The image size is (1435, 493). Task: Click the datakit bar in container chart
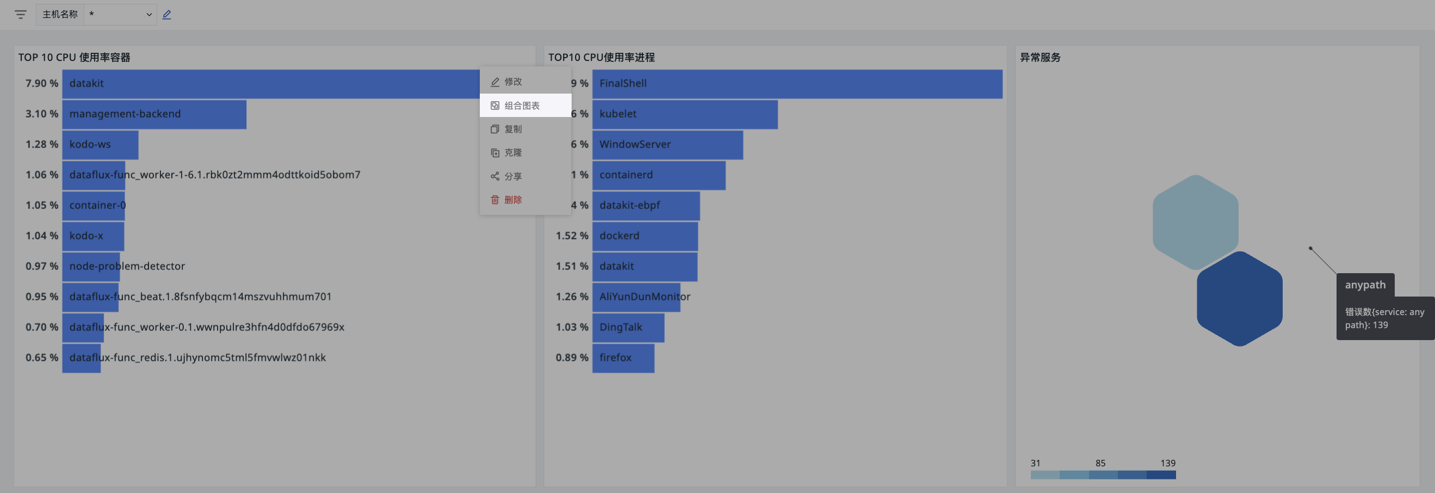[x=271, y=84]
